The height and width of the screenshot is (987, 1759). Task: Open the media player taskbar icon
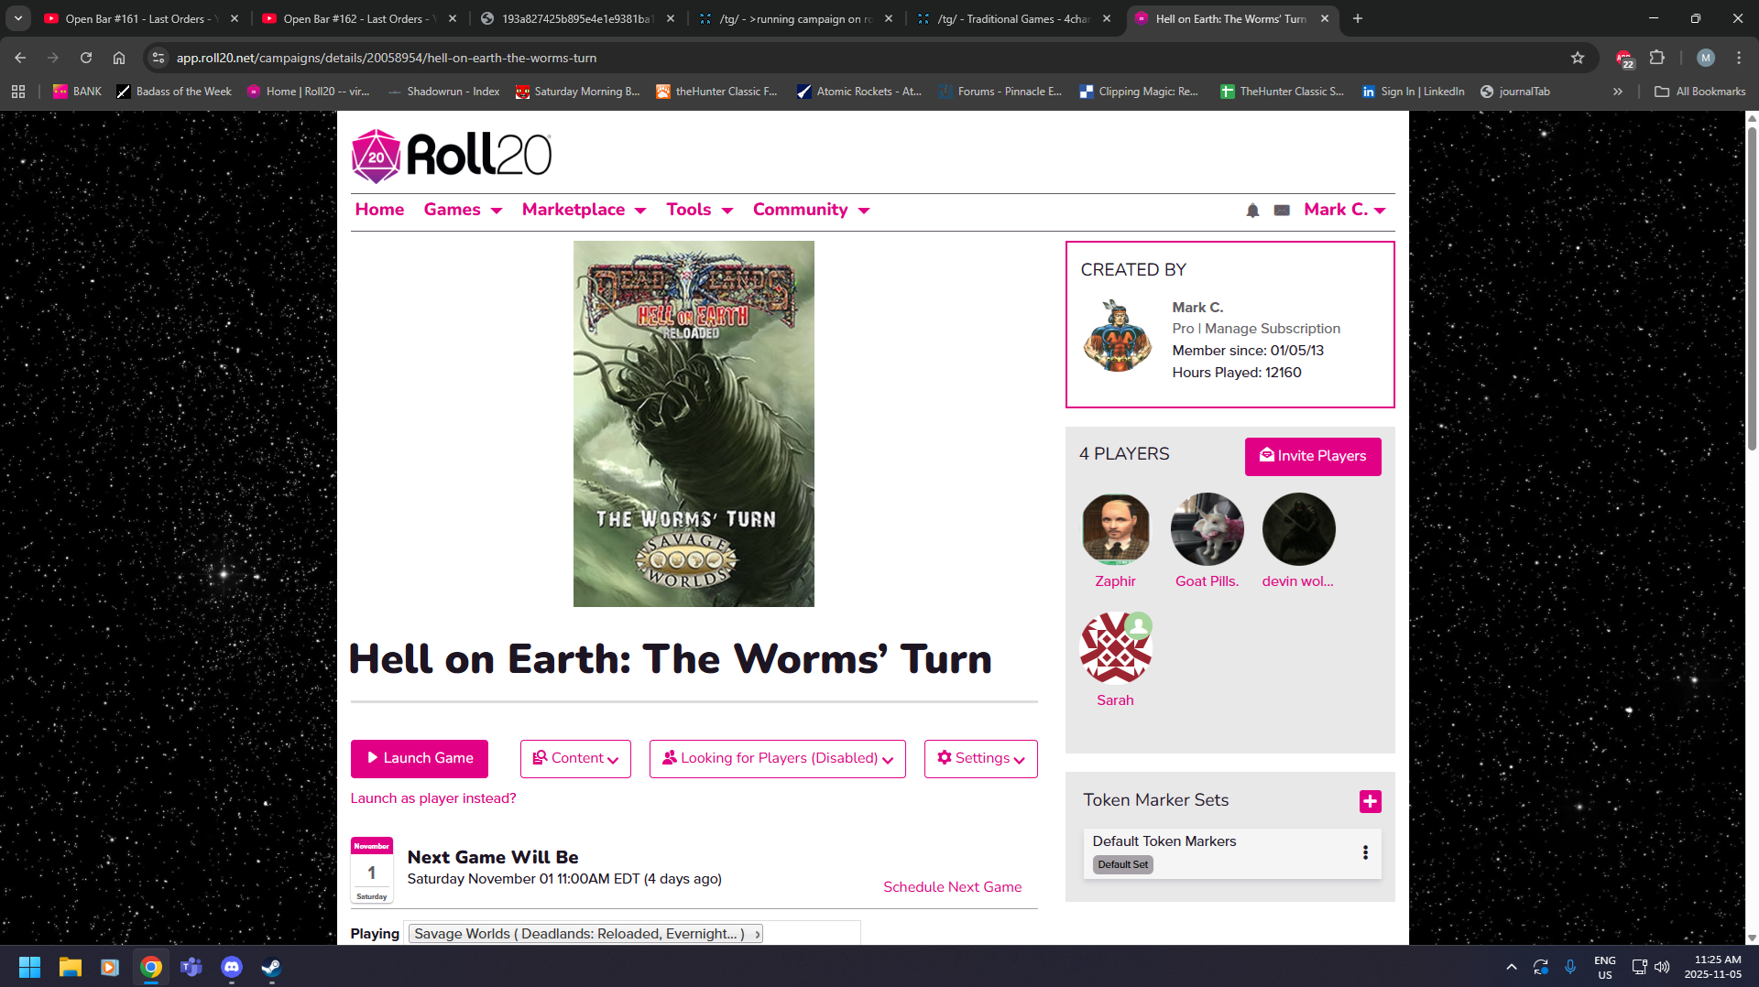(x=110, y=967)
